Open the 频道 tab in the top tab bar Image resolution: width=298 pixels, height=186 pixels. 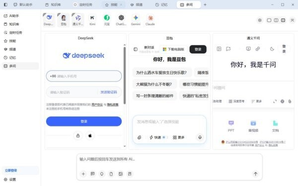click(x=137, y=4)
